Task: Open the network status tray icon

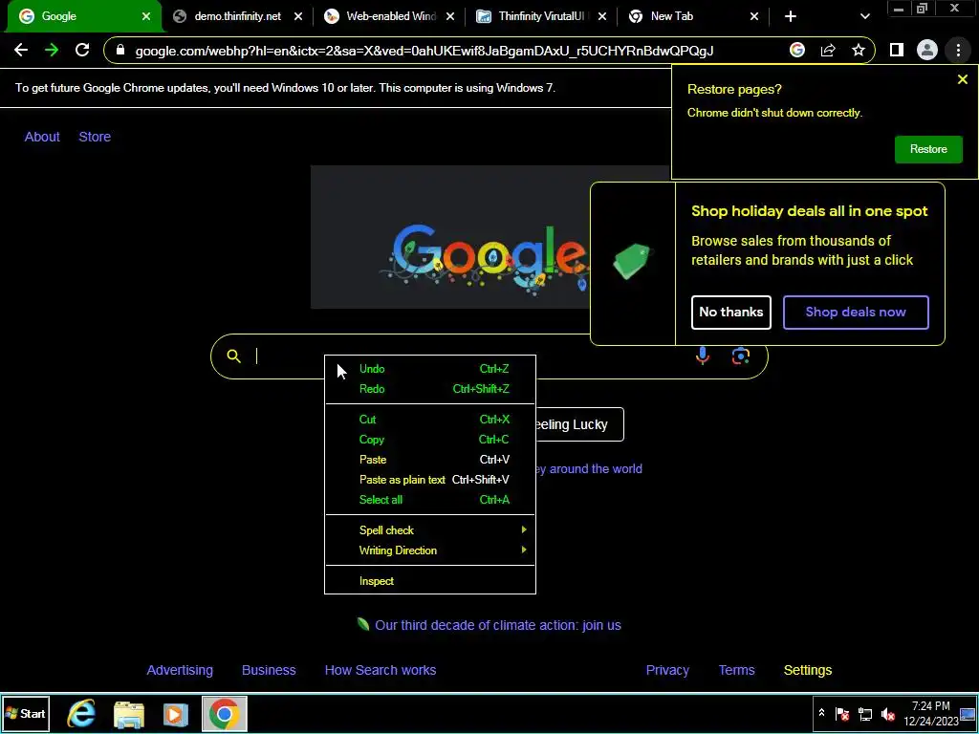Action: [x=864, y=713]
